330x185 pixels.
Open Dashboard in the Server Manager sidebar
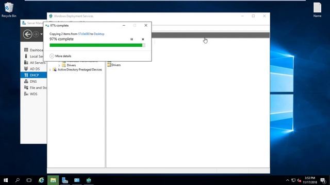[34, 50]
